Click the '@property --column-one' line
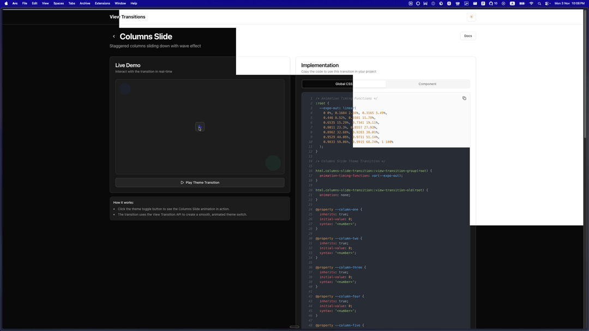This screenshot has width=589, height=331. click(x=339, y=209)
